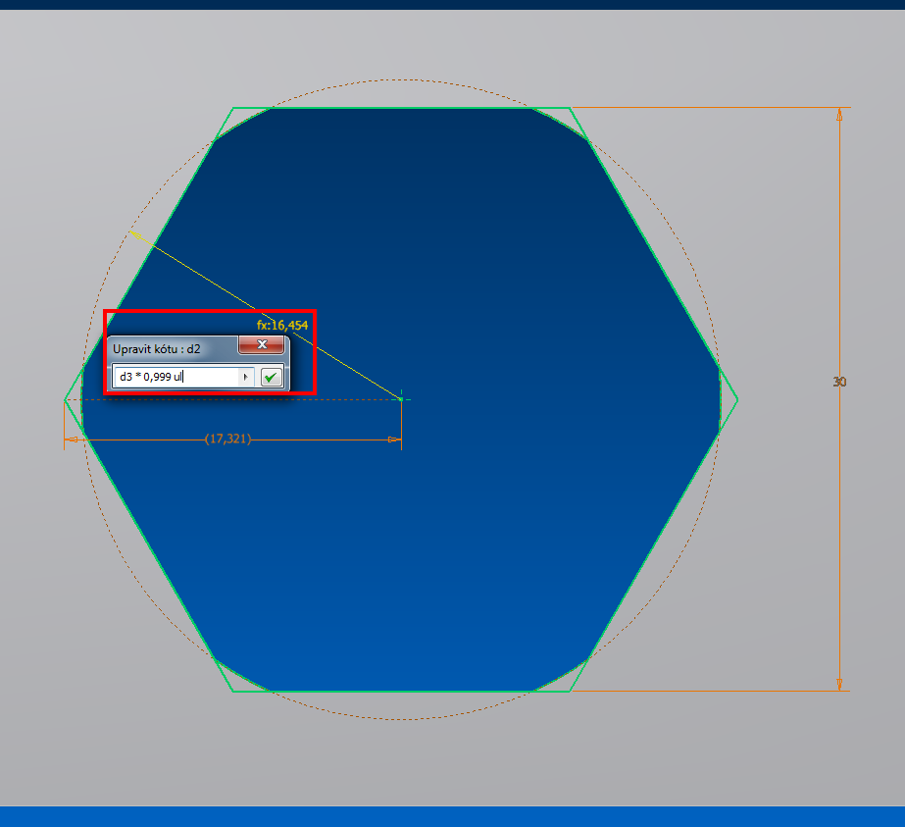Viewport: 905px width, 827px height.
Task: Click the right arrowhead of 17,321 dimension
Action: coord(394,439)
